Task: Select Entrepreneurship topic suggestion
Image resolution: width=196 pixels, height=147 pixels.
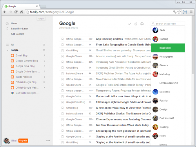Action: (x=168, y=83)
